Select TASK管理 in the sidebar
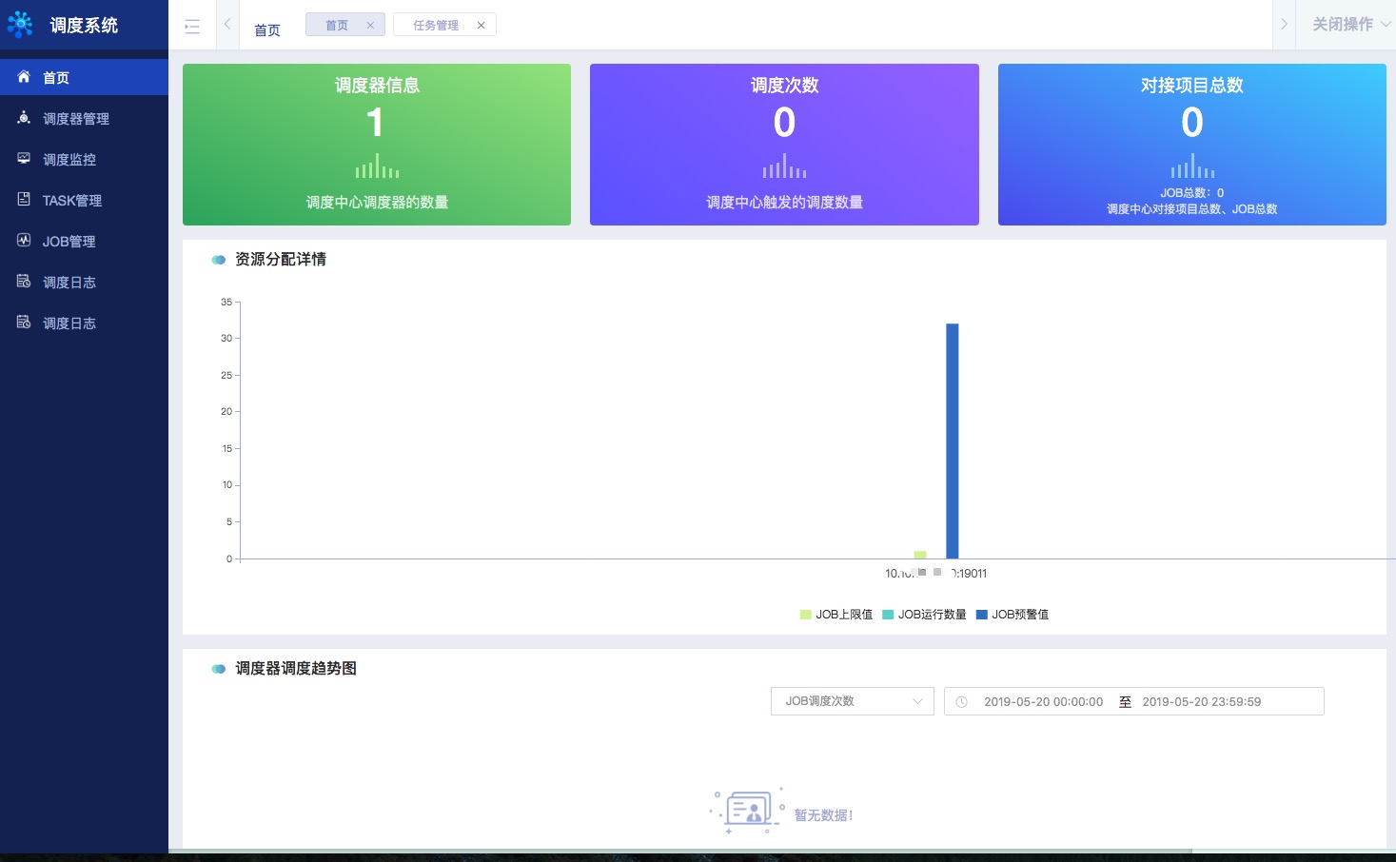Viewport: 1396px width, 862px height. coord(70,200)
